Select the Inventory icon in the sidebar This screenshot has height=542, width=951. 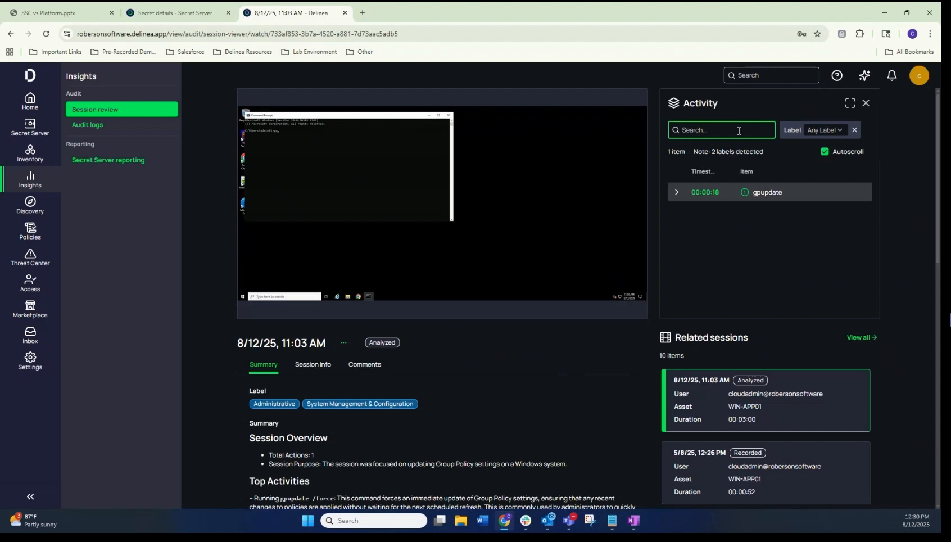[x=30, y=152]
